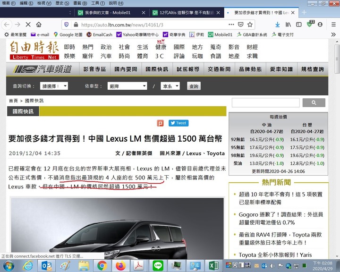
Task: Click the Lexus LM car image
Action: pos(117,228)
